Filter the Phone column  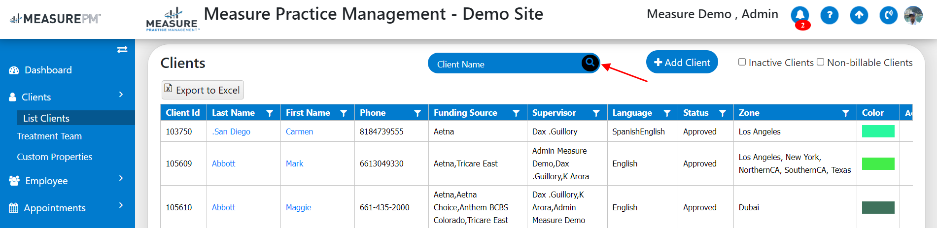pyautogui.click(x=417, y=113)
